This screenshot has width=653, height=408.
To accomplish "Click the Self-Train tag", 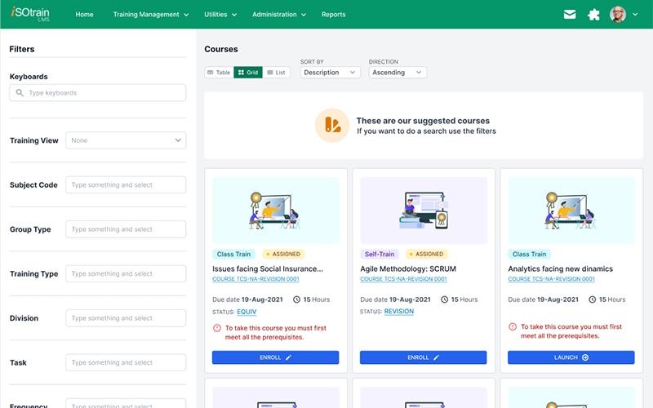I will pos(380,254).
